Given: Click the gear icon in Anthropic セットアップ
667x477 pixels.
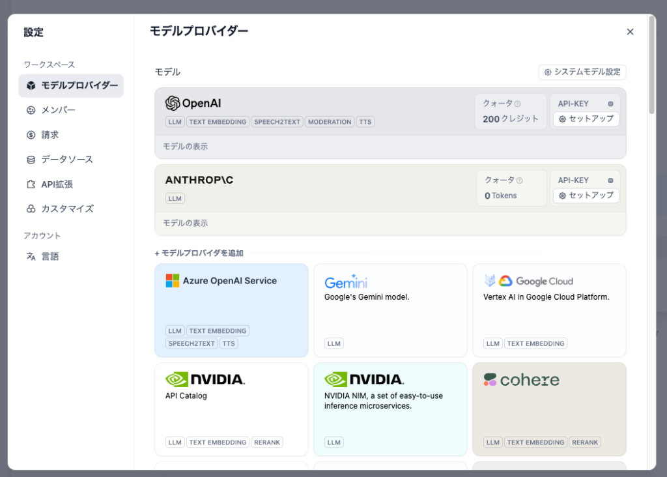Looking at the screenshot, I should pos(562,195).
